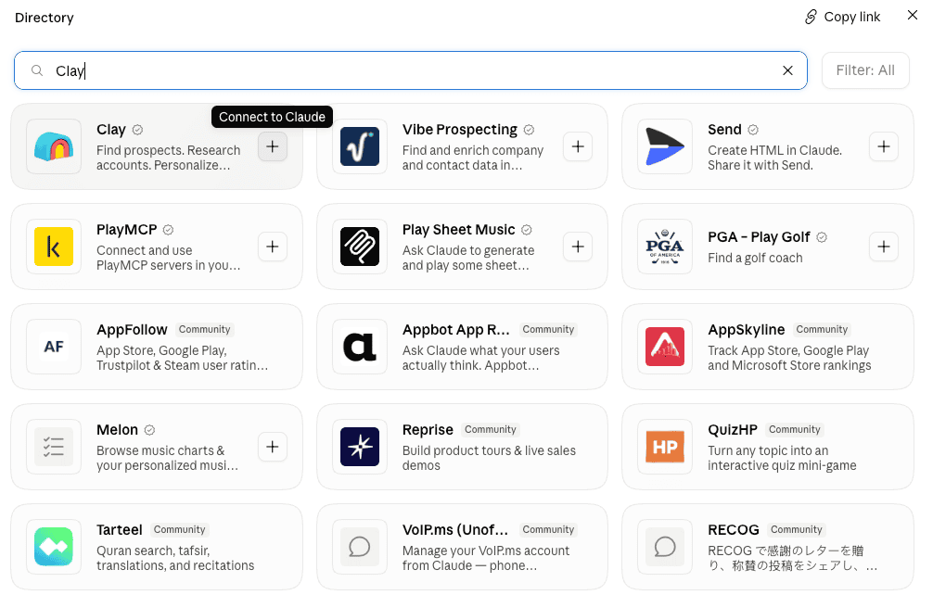Open the AppSkyline logo thumbnail

point(665,347)
